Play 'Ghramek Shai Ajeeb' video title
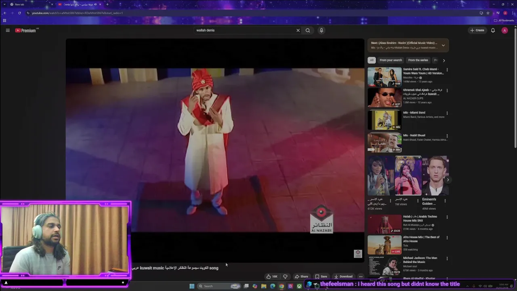This screenshot has height=291, width=517. click(x=422, y=92)
